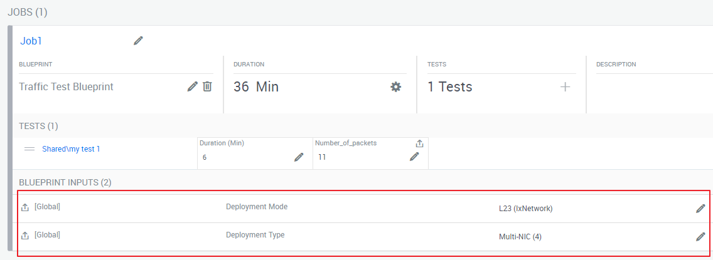The image size is (713, 260).
Task: Open the Shared\my test 1 link
Action: (71, 149)
